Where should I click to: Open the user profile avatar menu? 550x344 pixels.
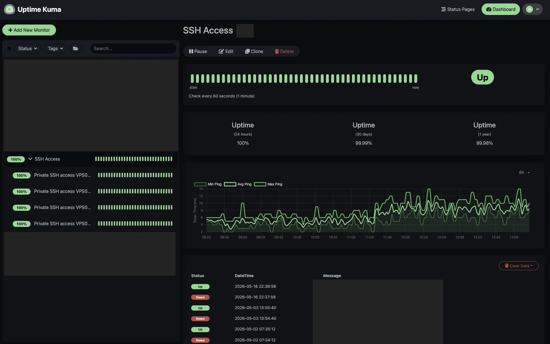(532, 9)
